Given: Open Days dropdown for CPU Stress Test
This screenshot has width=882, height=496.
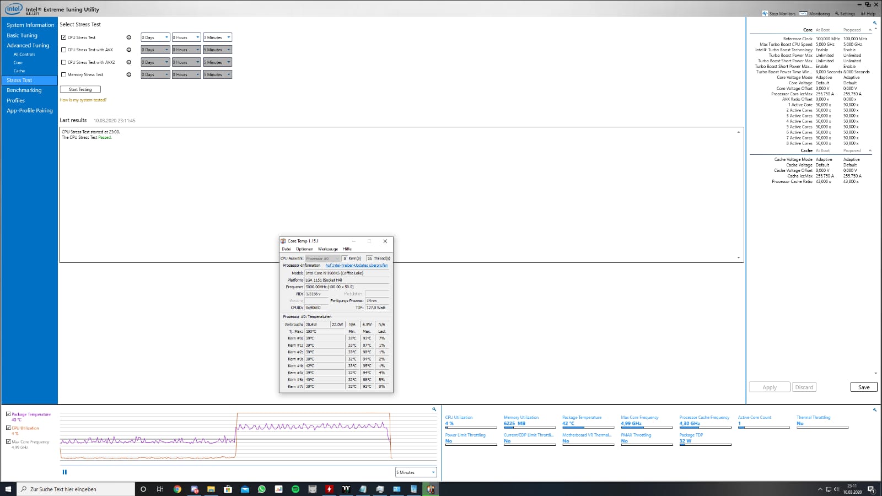Looking at the screenshot, I should pos(155,37).
